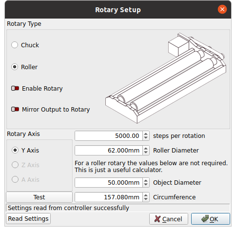Image resolution: width=236 pixels, height=231 pixels.
Task: Decrease steps per rotation value
Action: tap(146, 138)
